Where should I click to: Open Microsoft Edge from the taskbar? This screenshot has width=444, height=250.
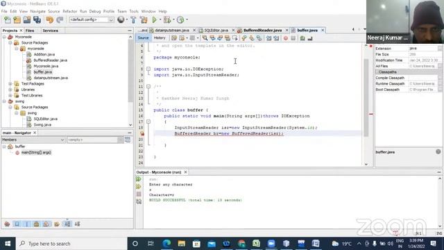tap(166, 244)
